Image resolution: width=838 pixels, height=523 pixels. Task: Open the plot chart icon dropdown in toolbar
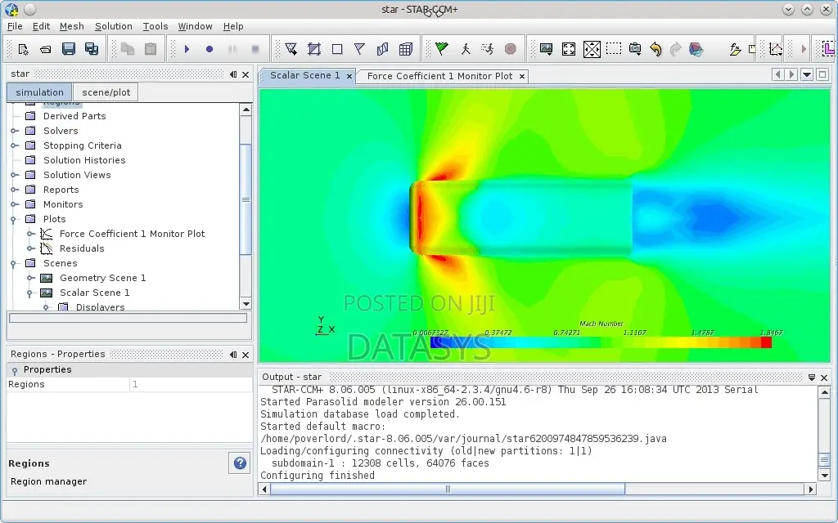tap(776, 49)
